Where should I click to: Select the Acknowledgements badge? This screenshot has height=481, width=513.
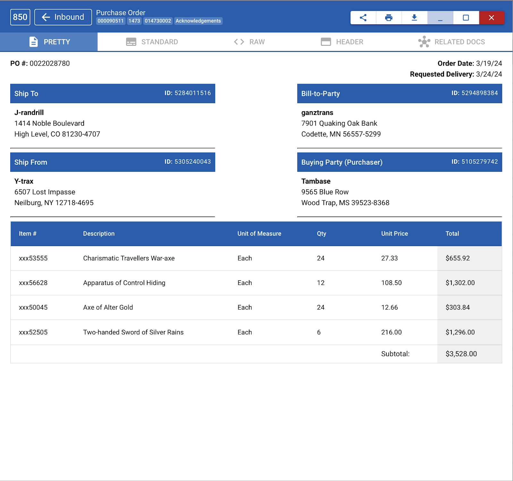click(198, 21)
